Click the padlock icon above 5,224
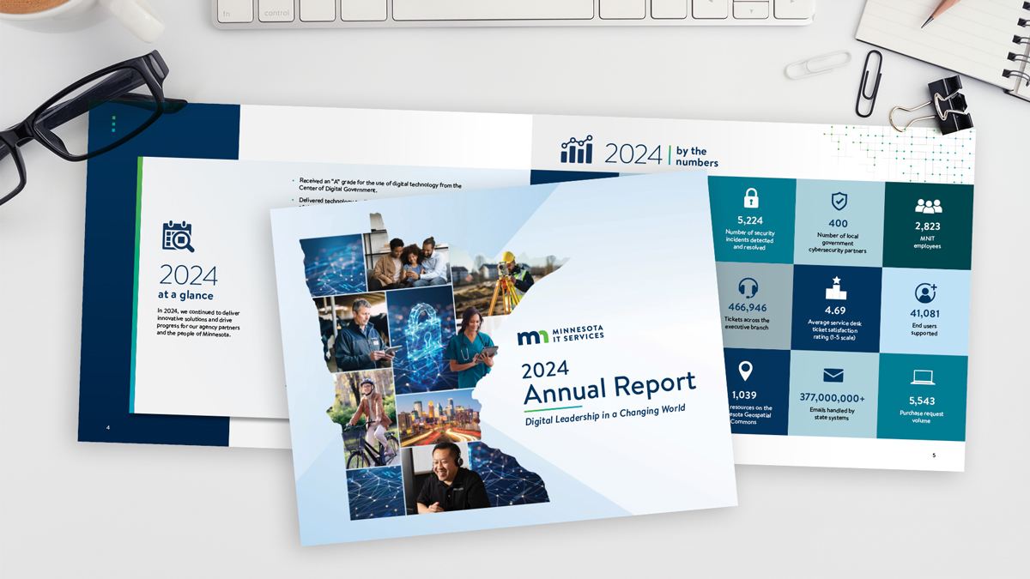Screen dimensions: 1030x579 [x=752, y=198]
